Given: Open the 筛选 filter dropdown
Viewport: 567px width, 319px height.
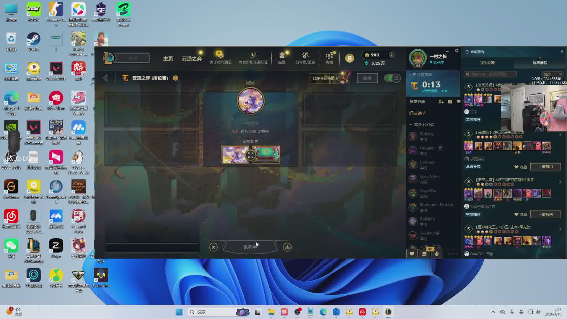Looking at the screenshot, I should (x=552, y=74).
